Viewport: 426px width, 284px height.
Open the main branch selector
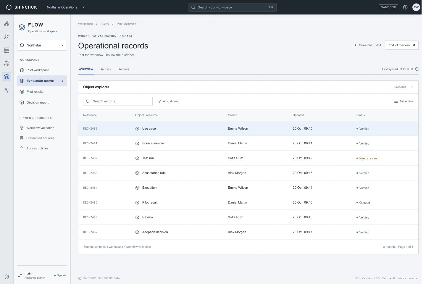click(x=42, y=275)
